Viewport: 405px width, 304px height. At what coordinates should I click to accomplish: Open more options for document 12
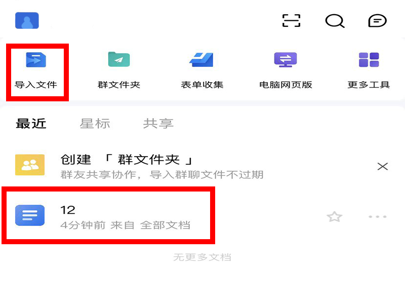(x=377, y=217)
